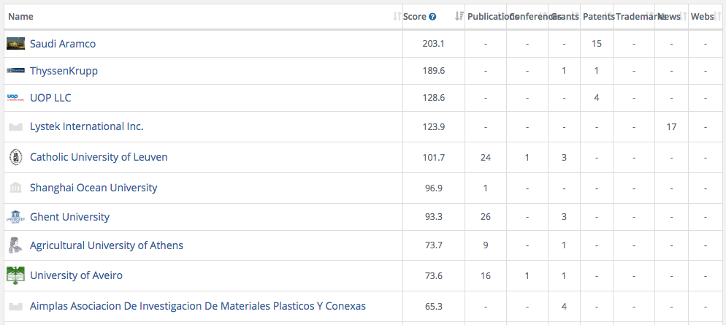Select Saudi Aramco score 203.1
This screenshot has width=726, height=325.
pos(433,44)
